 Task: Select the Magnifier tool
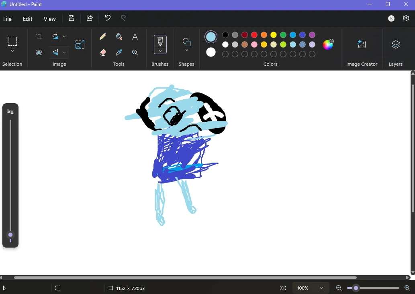(x=135, y=52)
